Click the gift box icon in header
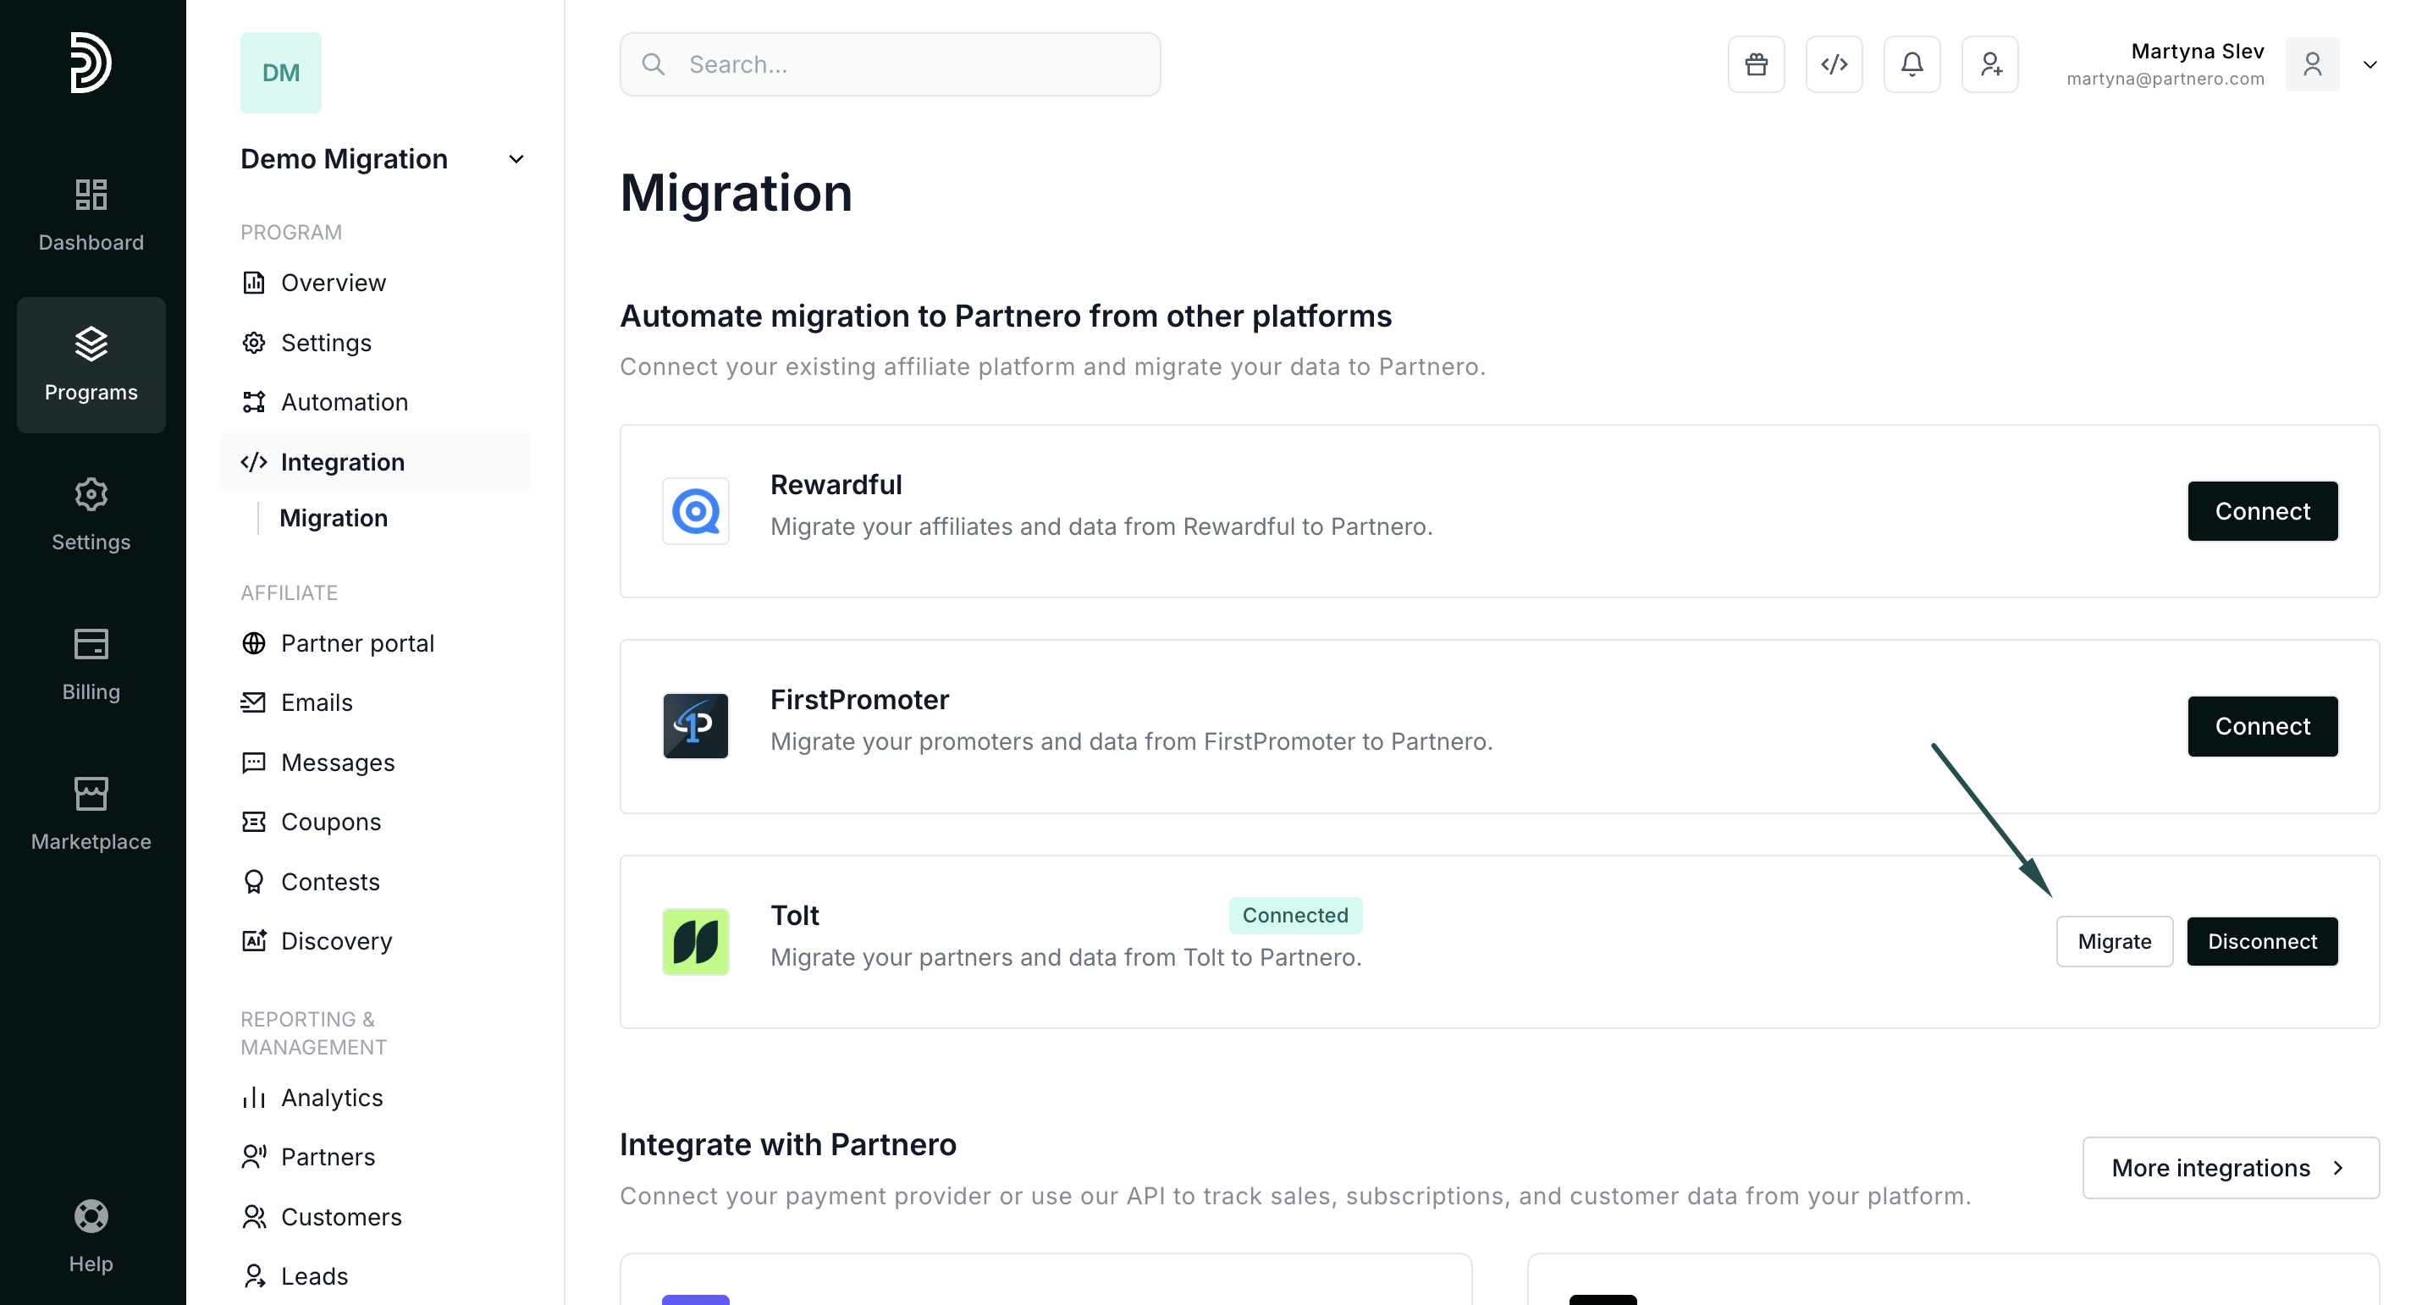This screenshot has height=1305, width=2433. tap(1756, 64)
